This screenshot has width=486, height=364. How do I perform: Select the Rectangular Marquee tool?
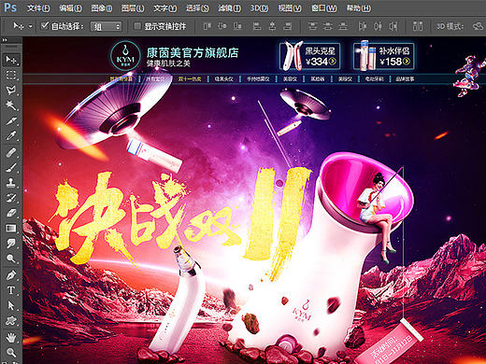coord(11,75)
